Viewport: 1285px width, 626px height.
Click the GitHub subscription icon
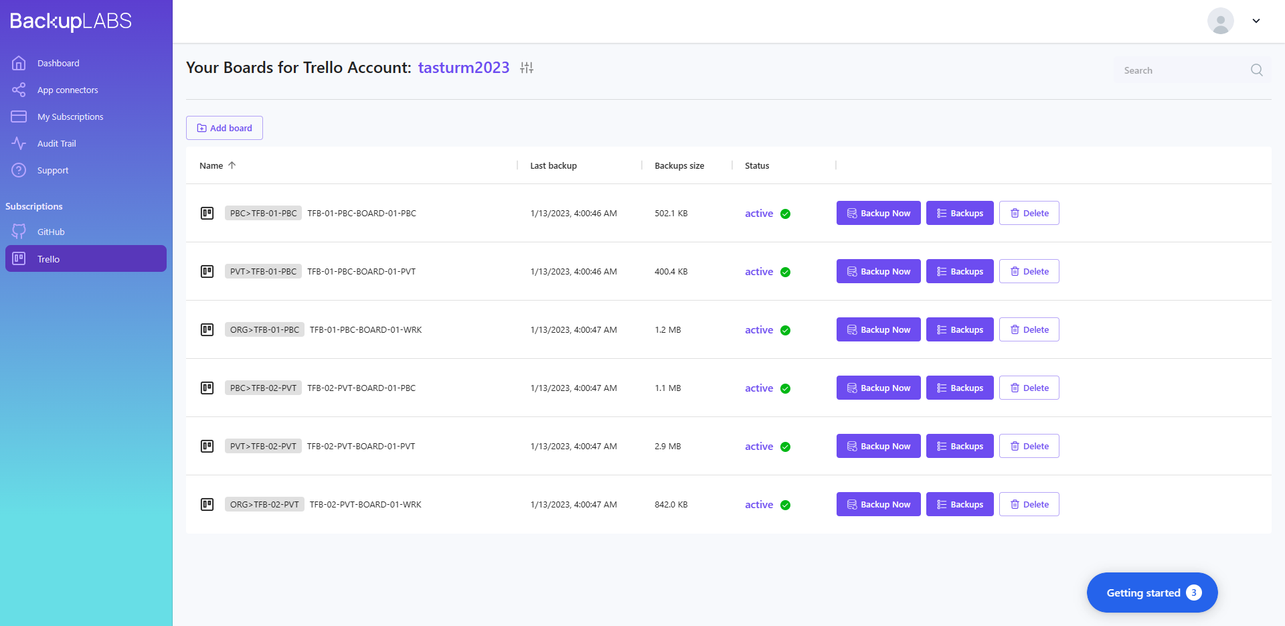(19, 232)
